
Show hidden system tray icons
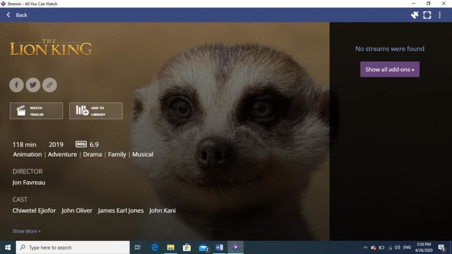pos(365,247)
